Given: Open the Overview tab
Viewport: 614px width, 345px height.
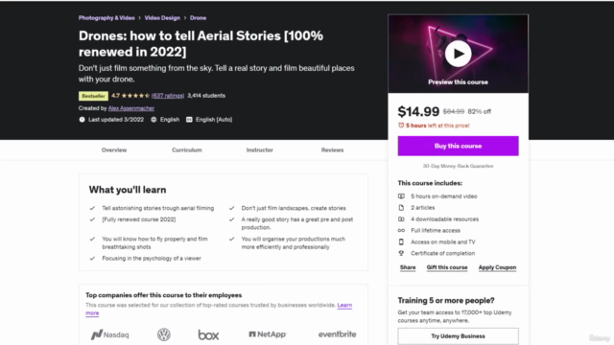Looking at the screenshot, I should point(114,149).
